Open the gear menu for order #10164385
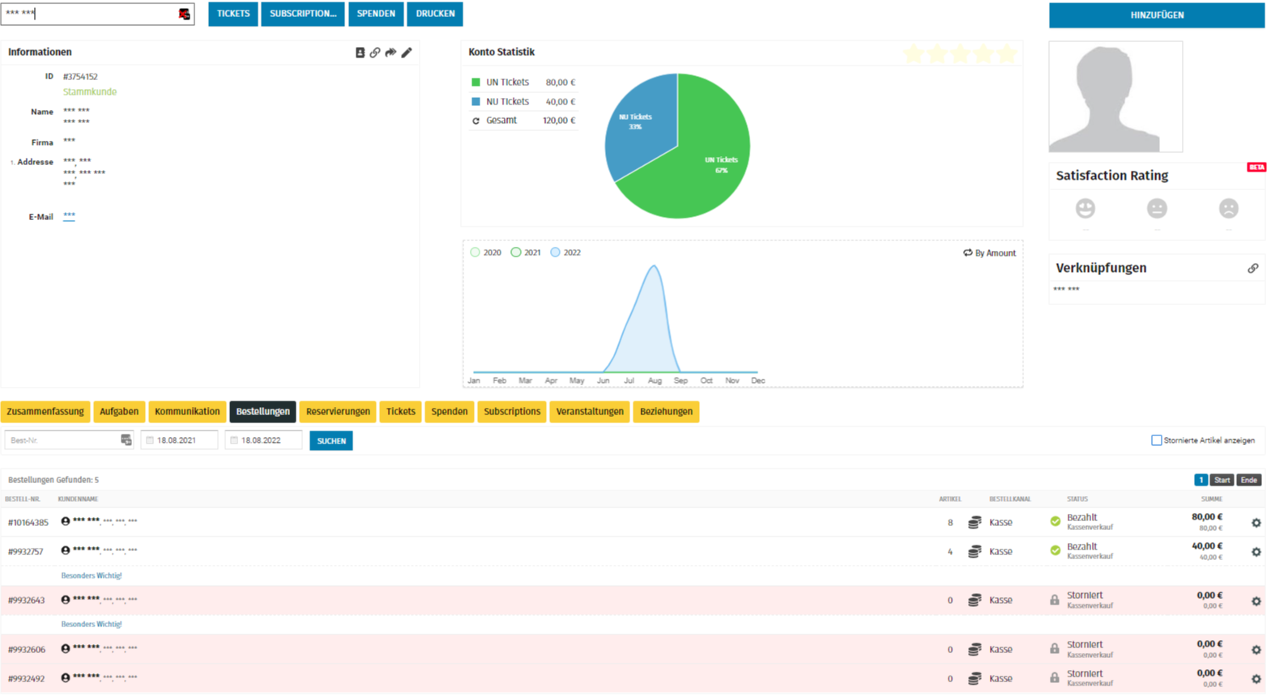The image size is (1271, 700). coord(1256,523)
